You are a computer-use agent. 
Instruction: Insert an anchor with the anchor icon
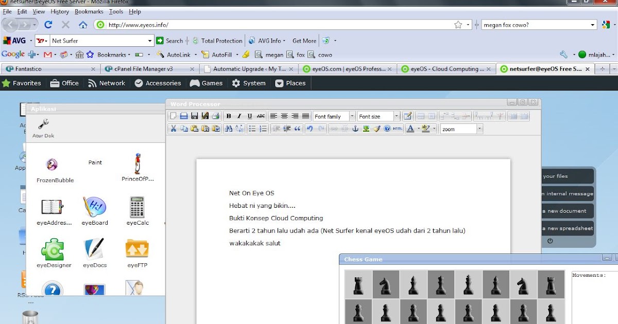click(355, 129)
